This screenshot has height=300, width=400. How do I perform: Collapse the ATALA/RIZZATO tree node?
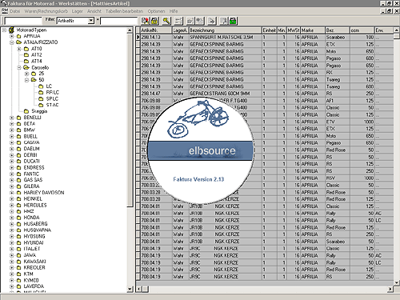pos(12,42)
